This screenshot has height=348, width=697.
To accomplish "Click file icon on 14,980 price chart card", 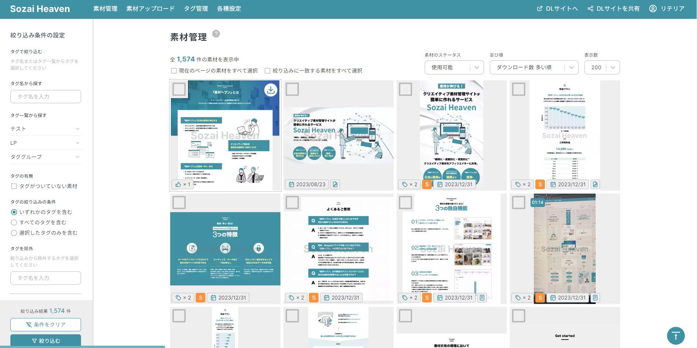I will tap(595, 184).
